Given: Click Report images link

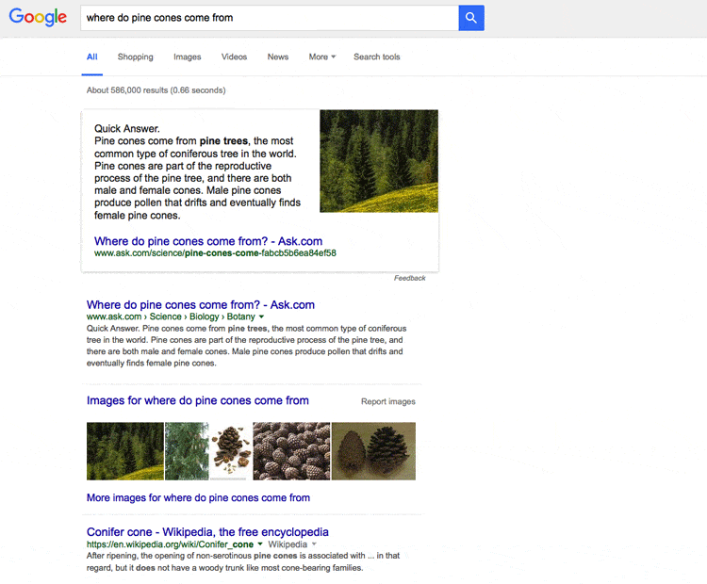Looking at the screenshot, I should point(388,401).
